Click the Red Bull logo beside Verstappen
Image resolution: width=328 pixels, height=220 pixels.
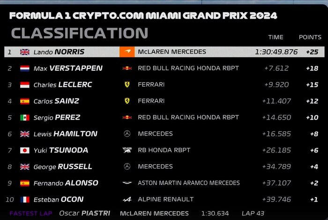tap(127, 68)
